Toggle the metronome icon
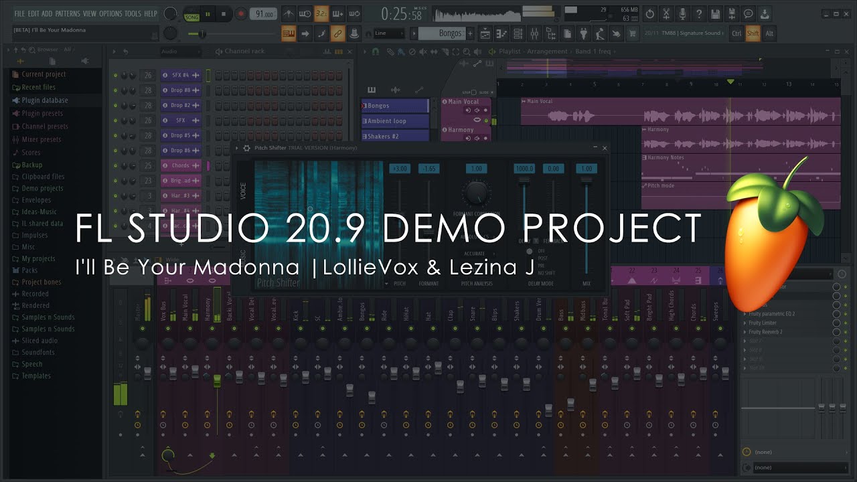857x482 pixels. pos(289,13)
